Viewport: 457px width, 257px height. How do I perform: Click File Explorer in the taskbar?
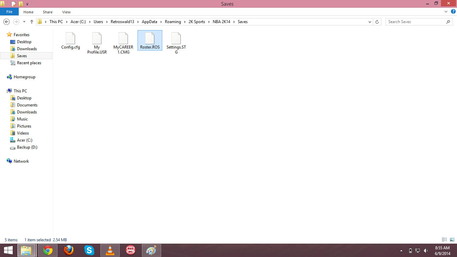[26, 250]
